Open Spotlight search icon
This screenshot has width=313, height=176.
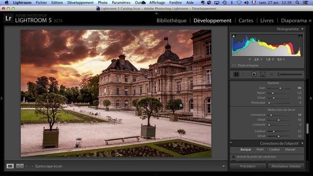click(297, 2)
